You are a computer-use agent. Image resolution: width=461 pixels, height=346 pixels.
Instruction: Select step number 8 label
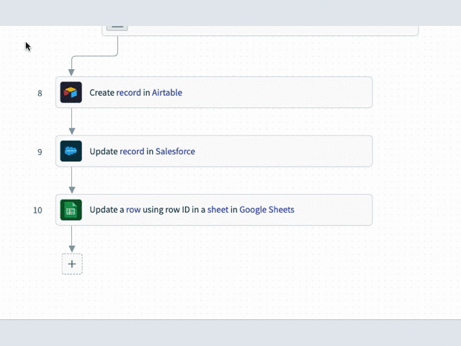coord(40,93)
